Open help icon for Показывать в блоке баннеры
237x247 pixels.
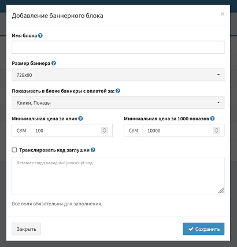click(118, 91)
